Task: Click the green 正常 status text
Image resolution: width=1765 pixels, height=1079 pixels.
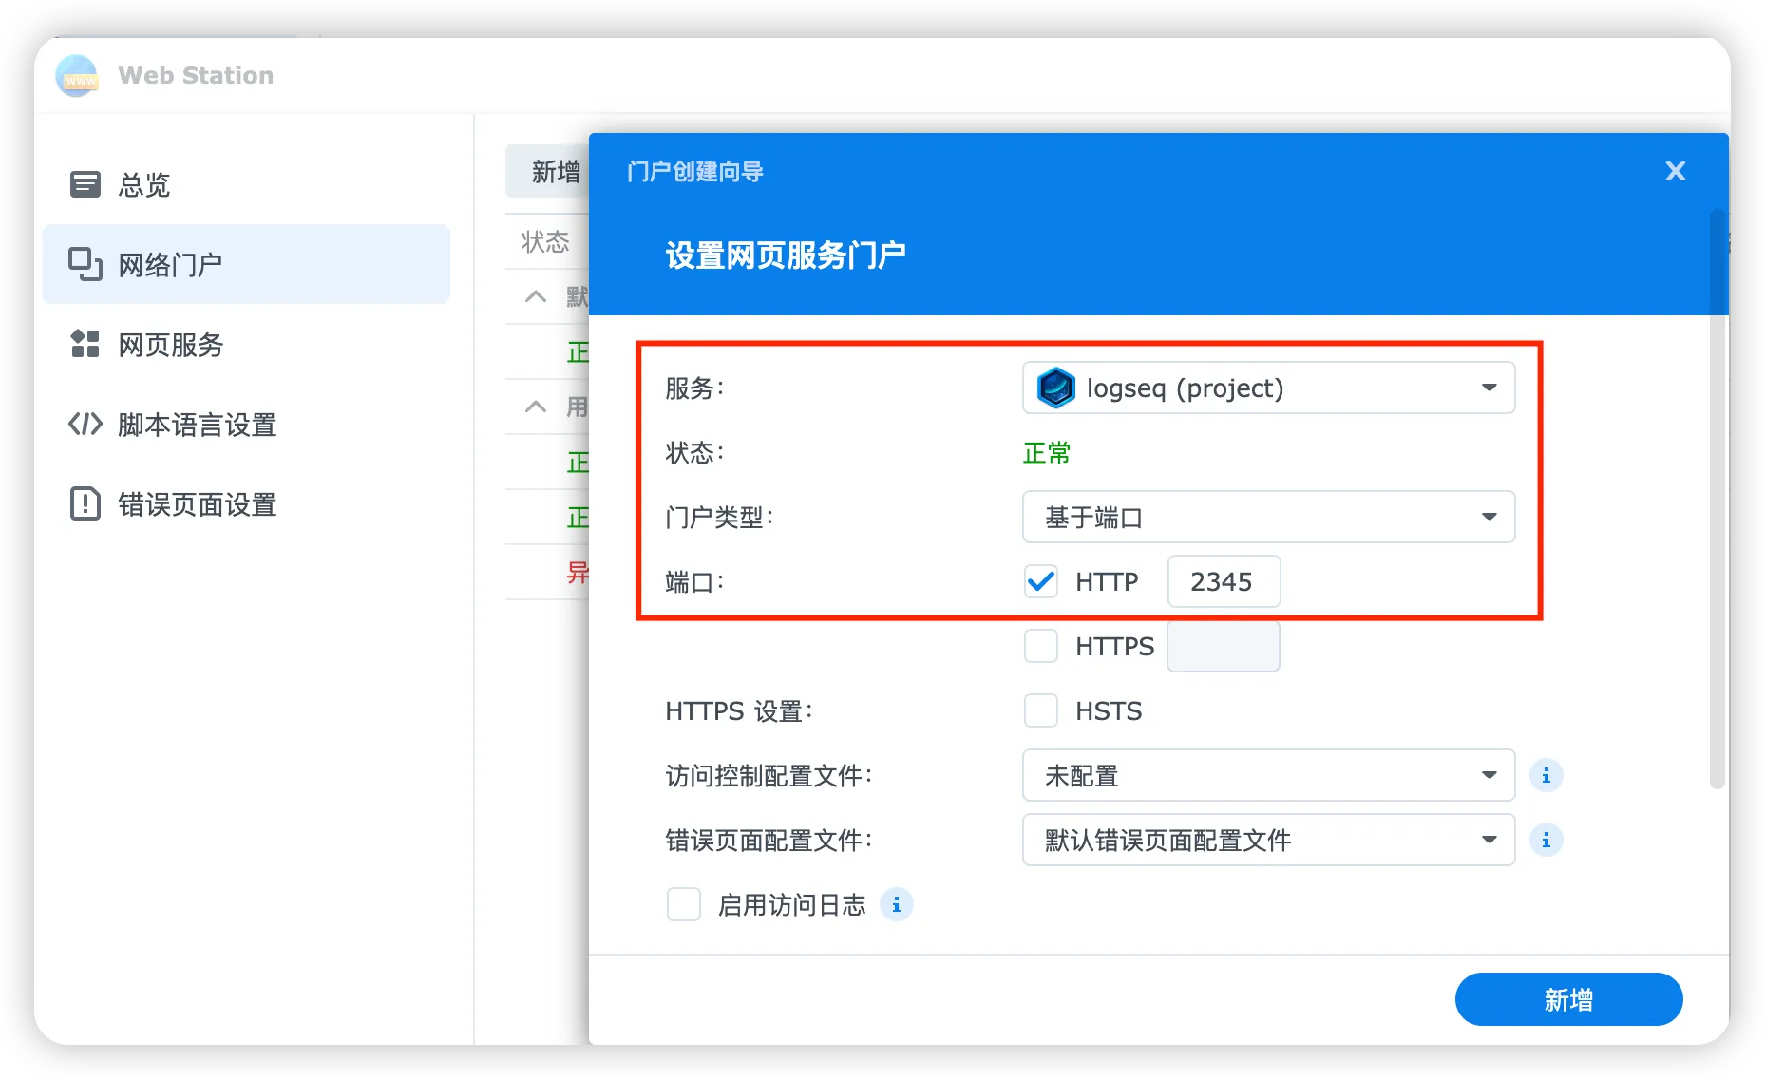Action: tap(1047, 452)
